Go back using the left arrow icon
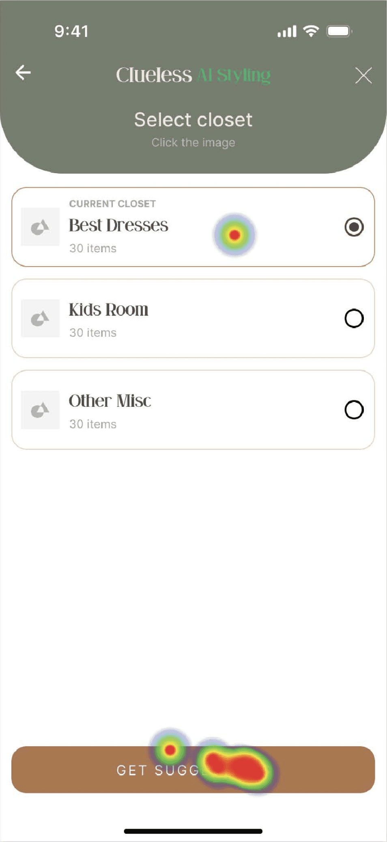Screen dimensions: 387x842 click(23, 73)
